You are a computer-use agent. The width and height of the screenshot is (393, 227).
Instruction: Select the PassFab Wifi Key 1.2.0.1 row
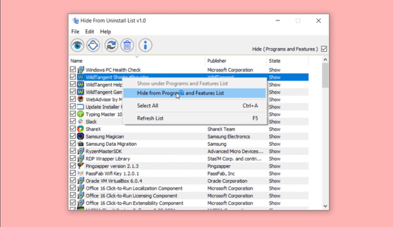point(189,173)
